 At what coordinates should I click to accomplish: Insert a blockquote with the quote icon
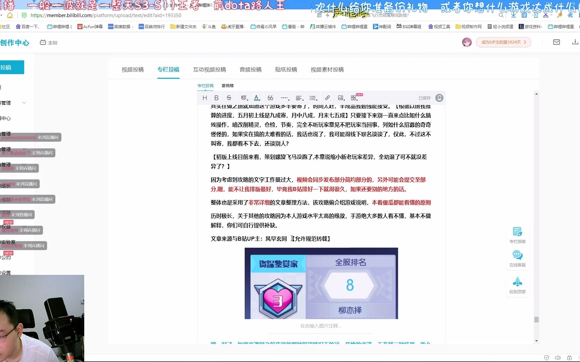(x=270, y=98)
